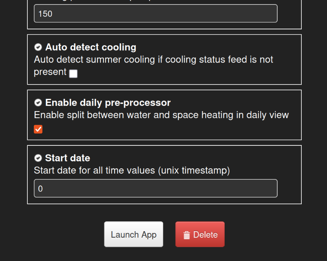Select the Auto detect cooling heading

(x=91, y=47)
